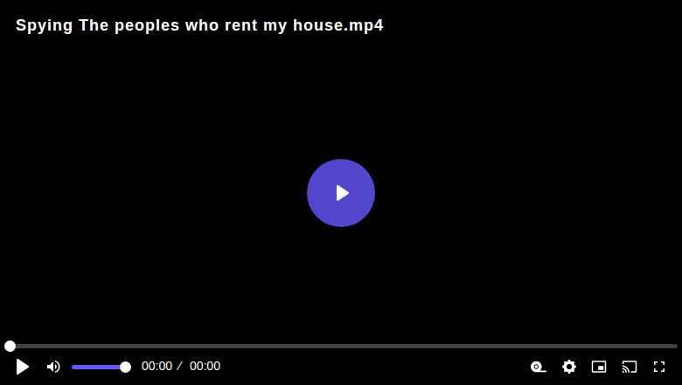Click the current time 00:00 display
The image size is (682, 385).
click(x=157, y=367)
